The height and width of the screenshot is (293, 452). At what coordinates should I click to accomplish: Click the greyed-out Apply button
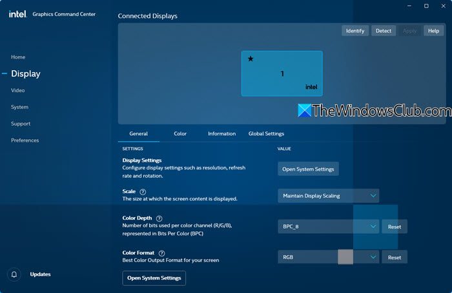point(409,31)
